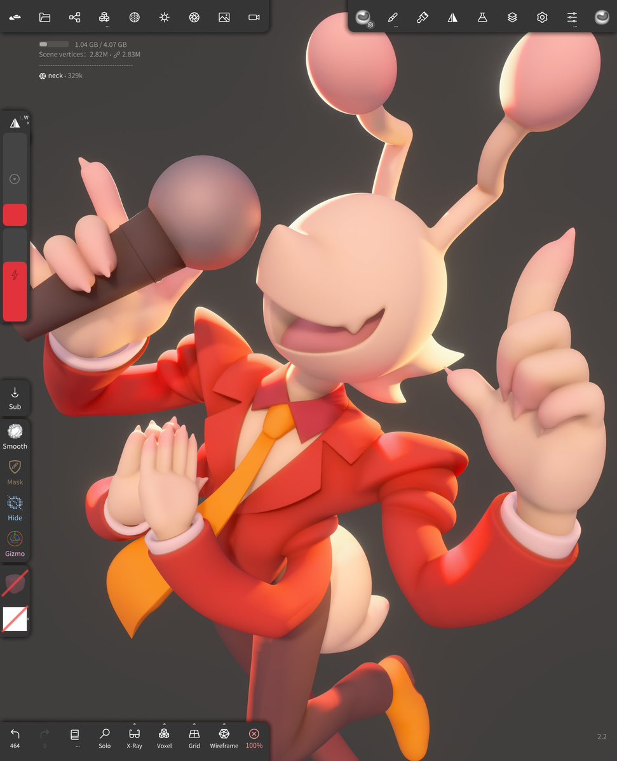Click the current tool clay icon at far right

602,18
